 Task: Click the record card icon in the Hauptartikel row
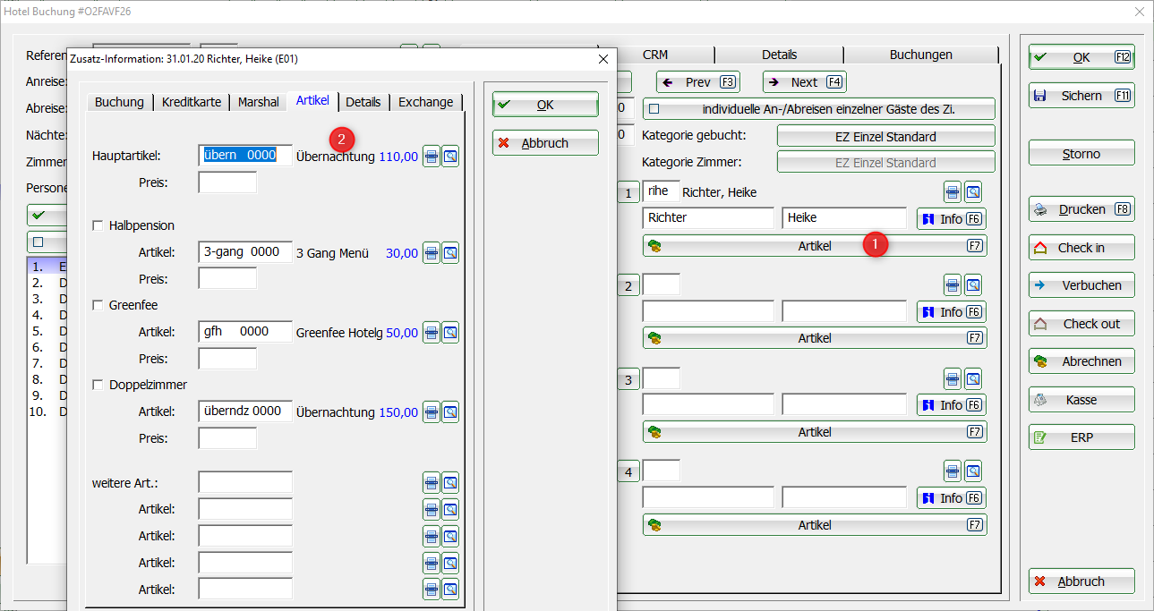point(432,156)
